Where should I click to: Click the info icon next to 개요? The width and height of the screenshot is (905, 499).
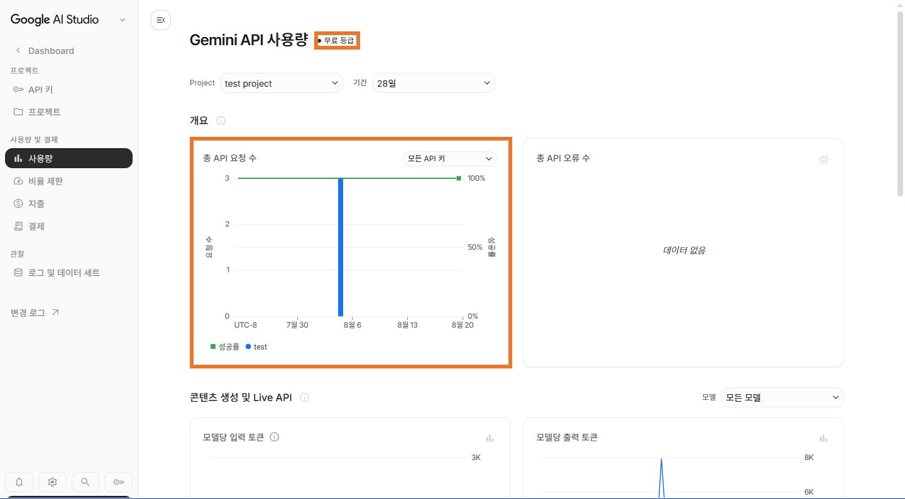[x=221, y=121]
